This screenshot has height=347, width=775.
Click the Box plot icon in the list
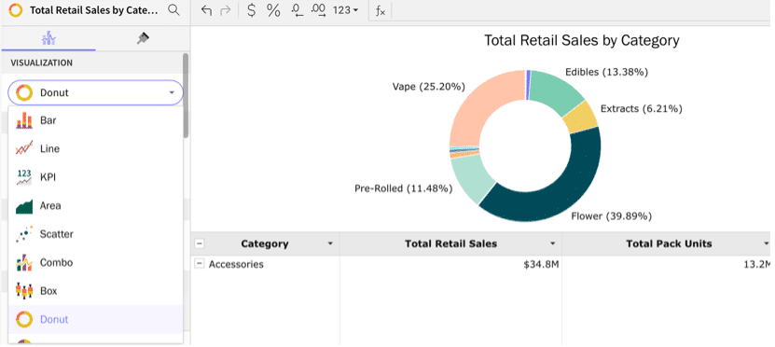(x=24, y=291)
